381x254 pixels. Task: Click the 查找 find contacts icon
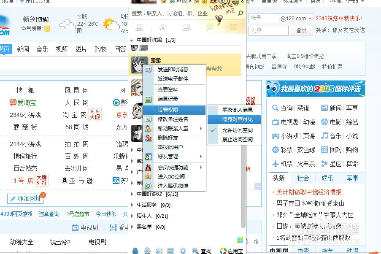201,251
